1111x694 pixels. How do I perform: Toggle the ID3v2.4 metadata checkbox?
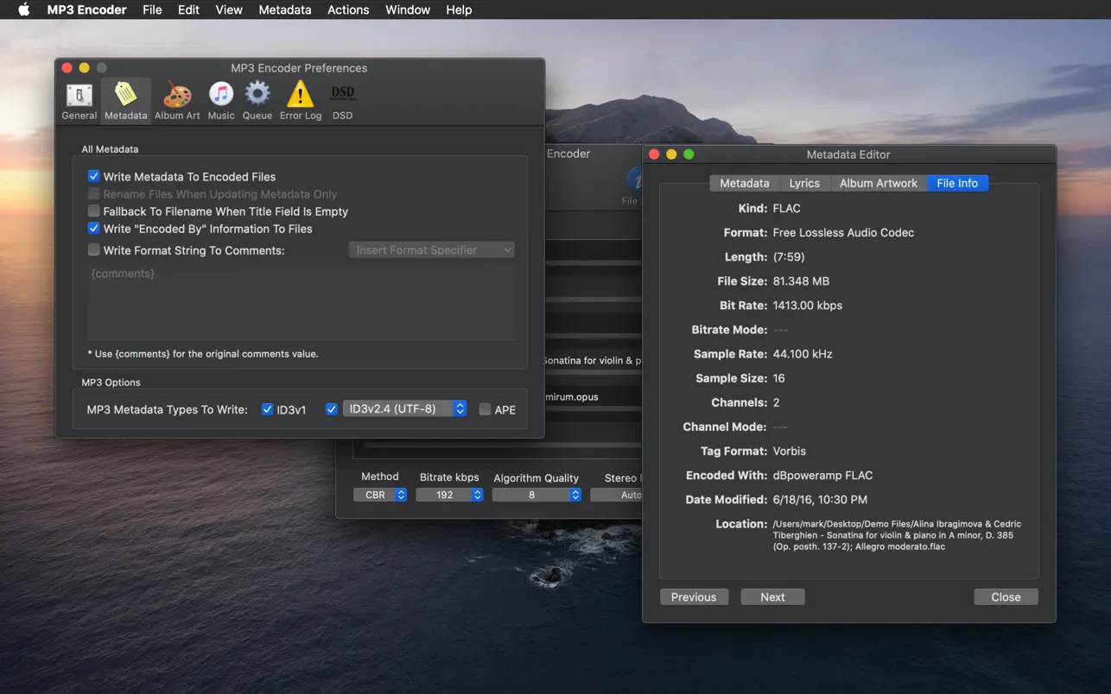pyautogui.click(x=331, y=409)
